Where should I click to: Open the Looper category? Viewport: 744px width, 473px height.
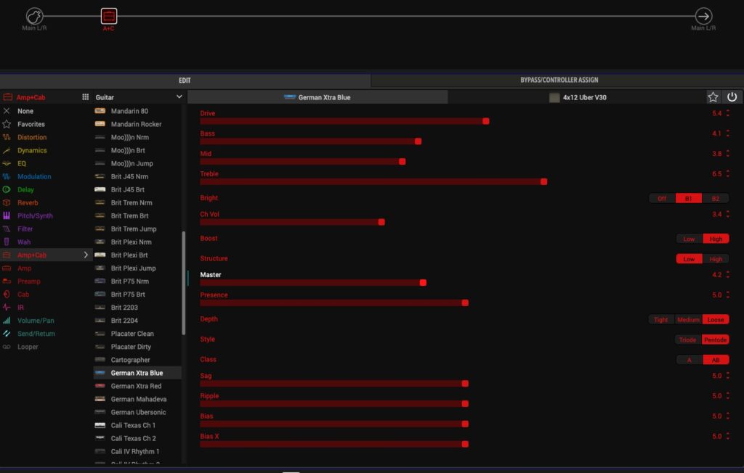(x=28, y=347)
